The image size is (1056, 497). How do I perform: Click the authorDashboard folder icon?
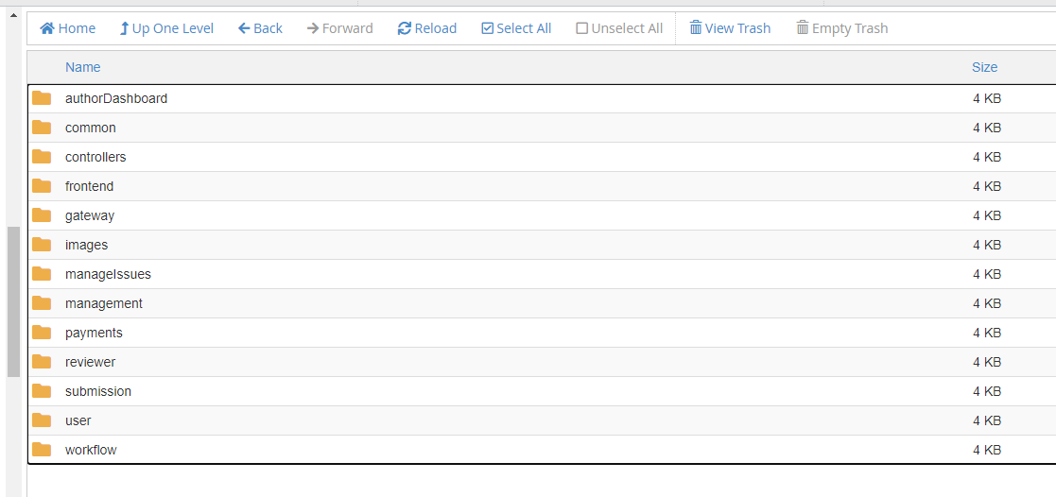(42, 98)
